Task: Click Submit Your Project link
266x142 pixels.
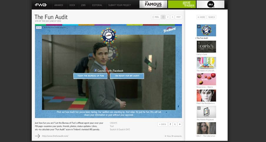Action: [x=119, y=5]
